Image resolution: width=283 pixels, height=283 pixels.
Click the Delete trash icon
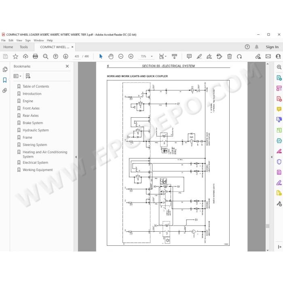229,57
